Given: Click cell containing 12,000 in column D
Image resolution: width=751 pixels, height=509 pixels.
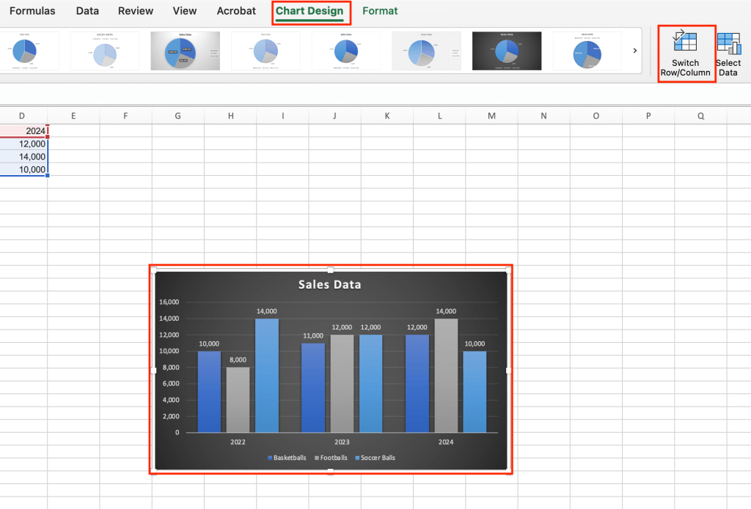Looking at the screenshot, I should click(x=23, y=144).
